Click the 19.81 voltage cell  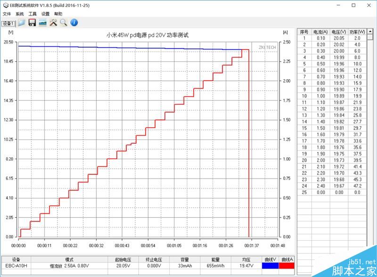[x=339, y=128]
